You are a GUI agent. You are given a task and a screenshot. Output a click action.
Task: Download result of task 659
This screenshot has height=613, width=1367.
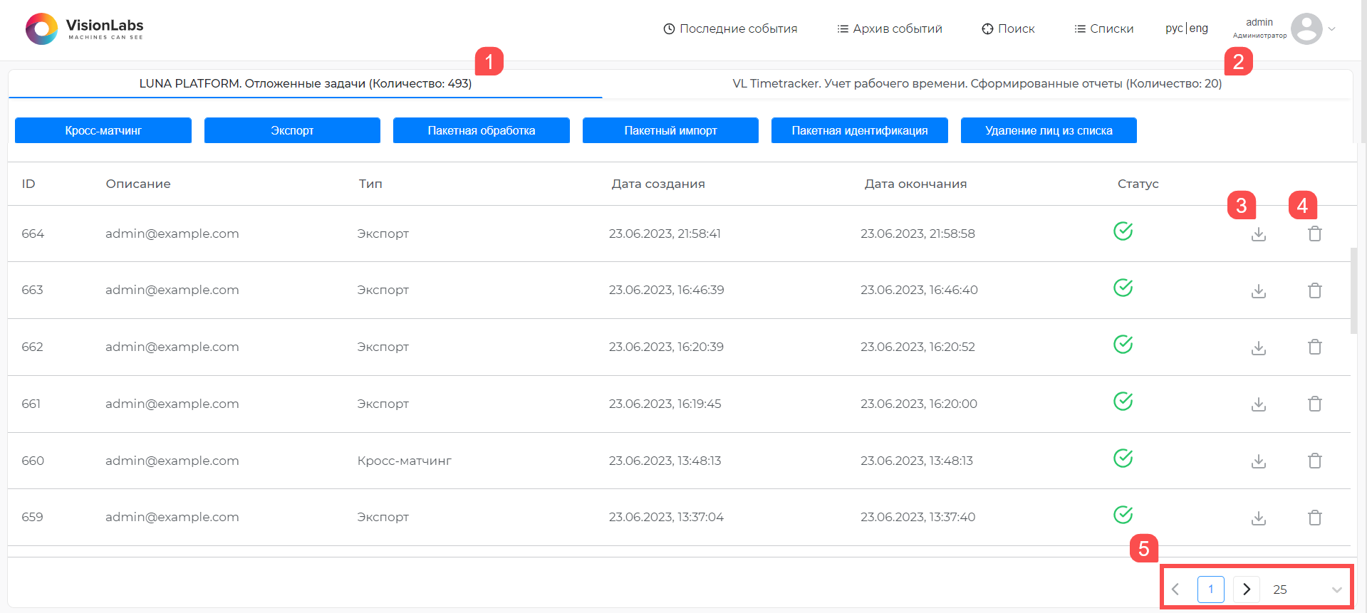[x=1259, y=518]
